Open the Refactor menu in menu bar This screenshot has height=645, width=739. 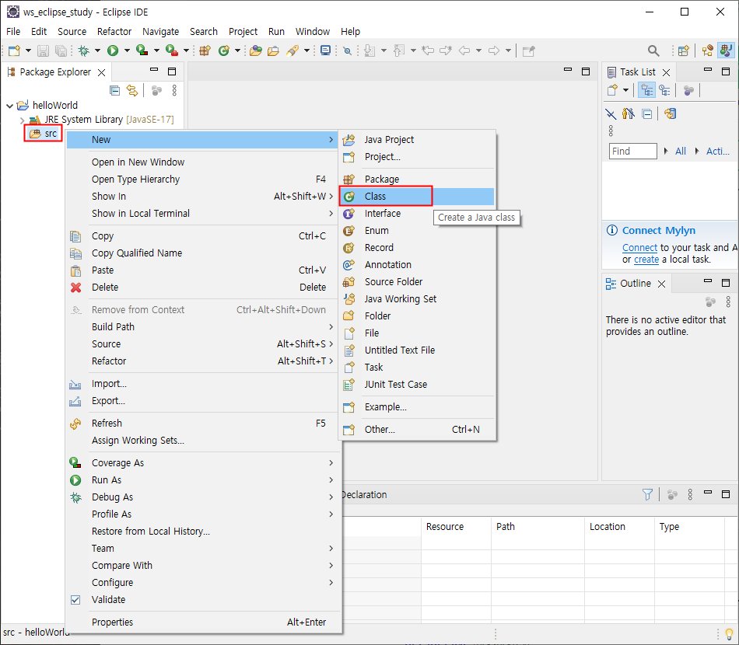pos(114,32)
